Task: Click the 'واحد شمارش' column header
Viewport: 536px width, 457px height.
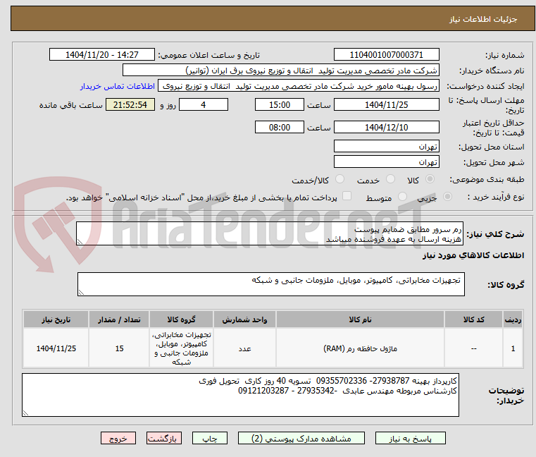Action: click(244, 319)
